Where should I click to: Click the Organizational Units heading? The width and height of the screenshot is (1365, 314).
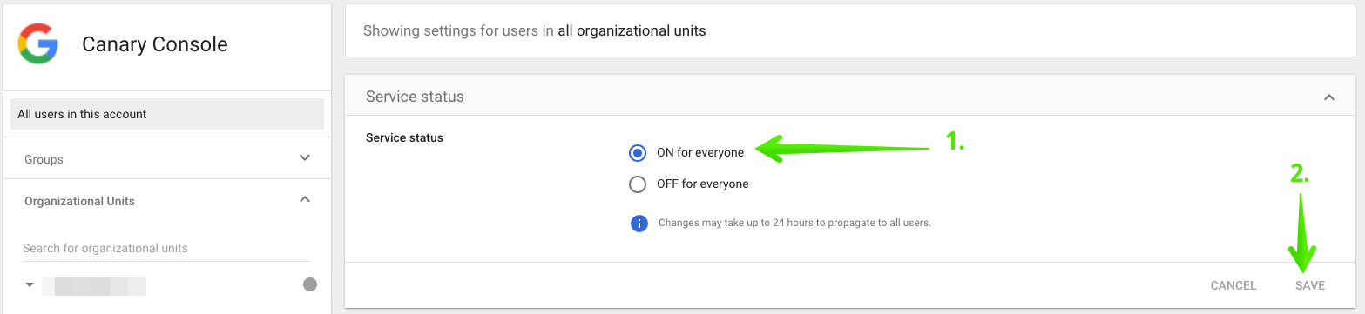point(79,201)
